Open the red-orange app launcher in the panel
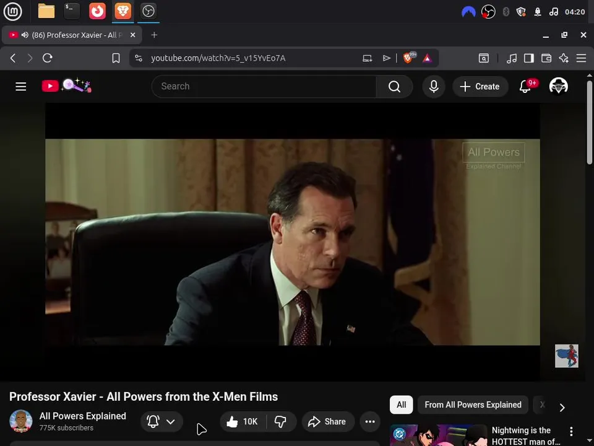 click(97, 11)
